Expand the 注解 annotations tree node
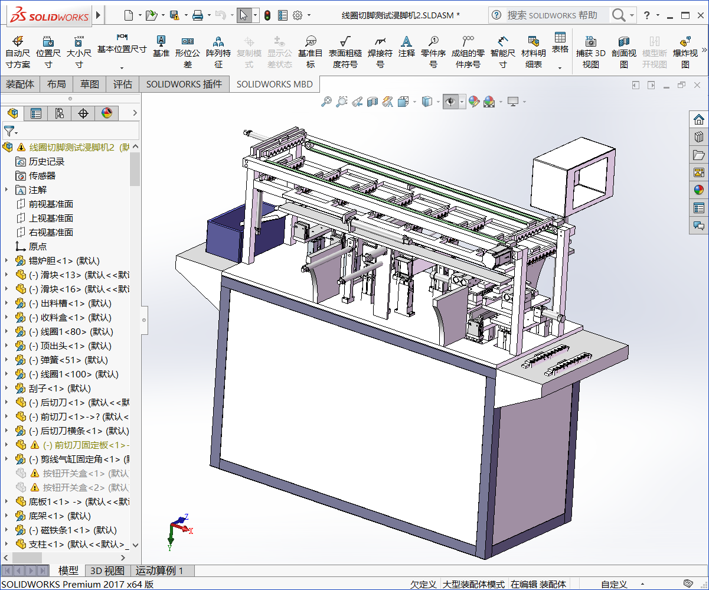Screen dimensions: 709x590 [x=6, y=190]
